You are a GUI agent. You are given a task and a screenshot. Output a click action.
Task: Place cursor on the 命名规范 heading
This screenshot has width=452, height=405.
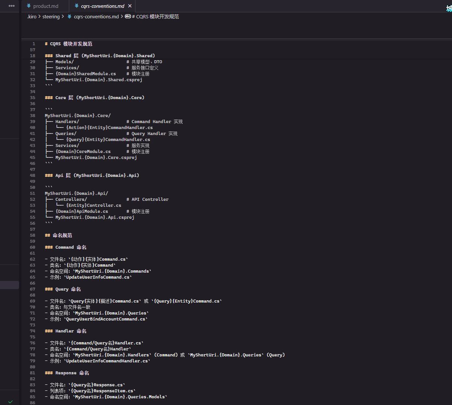pos(62,235)
